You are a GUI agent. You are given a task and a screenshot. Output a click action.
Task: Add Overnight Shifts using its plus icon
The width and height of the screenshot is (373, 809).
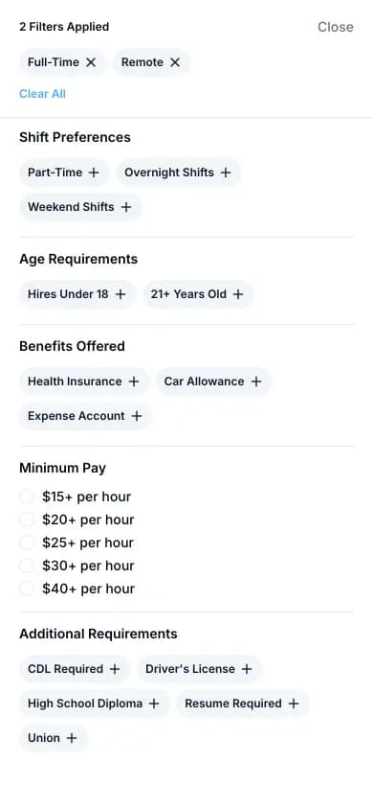(226, 173)
